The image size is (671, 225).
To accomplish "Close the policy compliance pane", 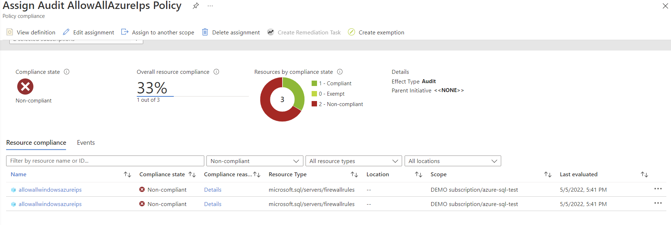I will (x=665, y=6).
